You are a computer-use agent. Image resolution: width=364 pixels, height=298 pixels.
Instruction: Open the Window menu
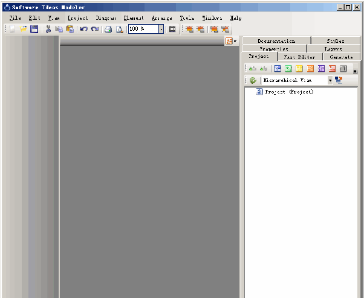point(212,18)
